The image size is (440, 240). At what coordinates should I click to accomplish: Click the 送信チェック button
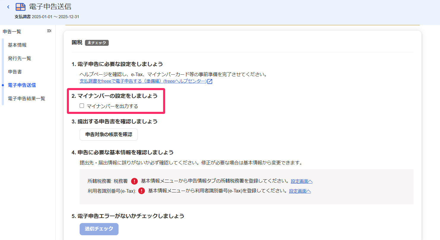pyautogui.click(x=99, y=229)
